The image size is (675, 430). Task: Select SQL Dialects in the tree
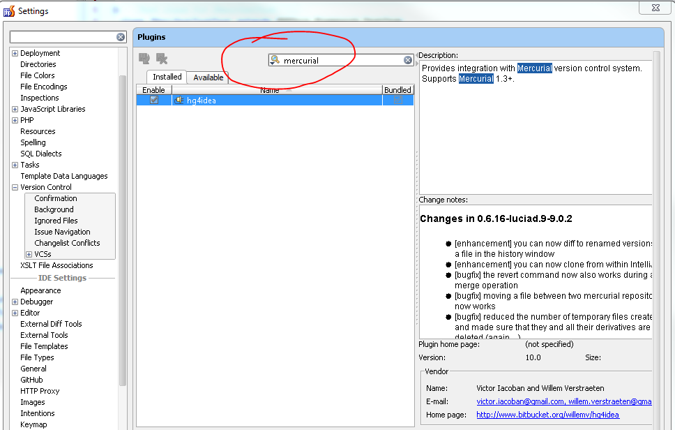[41, 154]
